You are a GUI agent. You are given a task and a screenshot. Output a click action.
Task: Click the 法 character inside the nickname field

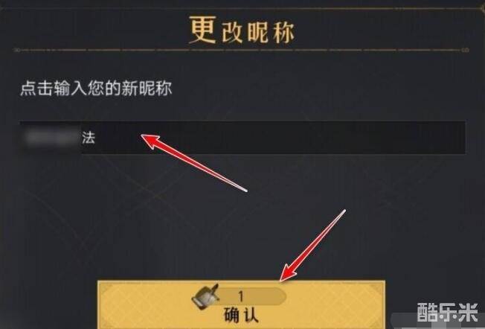tap(89, 138)
